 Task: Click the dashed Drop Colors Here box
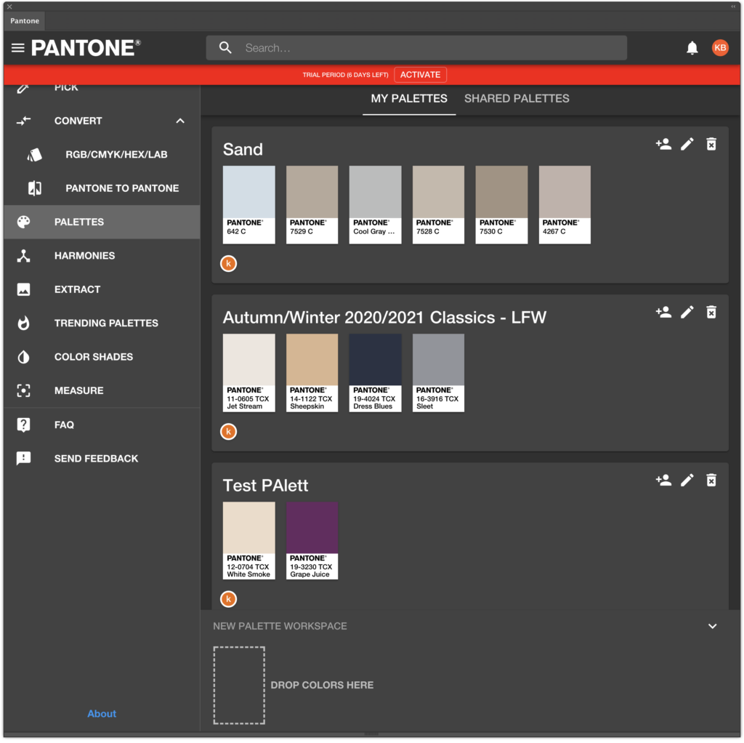tap(239, 685)
